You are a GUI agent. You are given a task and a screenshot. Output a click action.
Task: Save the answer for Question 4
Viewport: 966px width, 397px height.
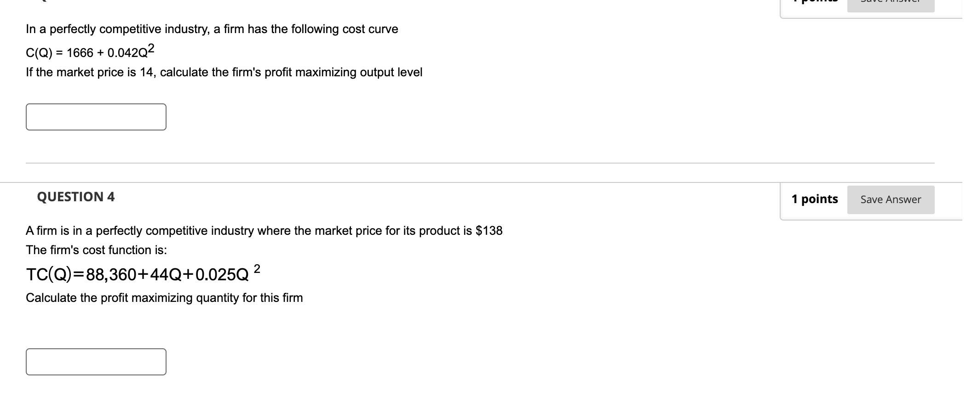pyautogui.click(x=891, y=199)
